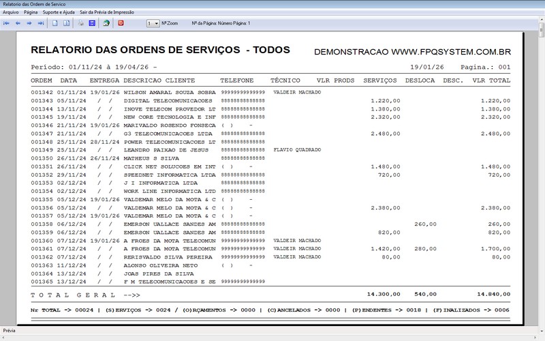The width and height of the screenshot is (545, 341).
Task: Click the 1.700,00 total of order 001361
Action: 496,249
